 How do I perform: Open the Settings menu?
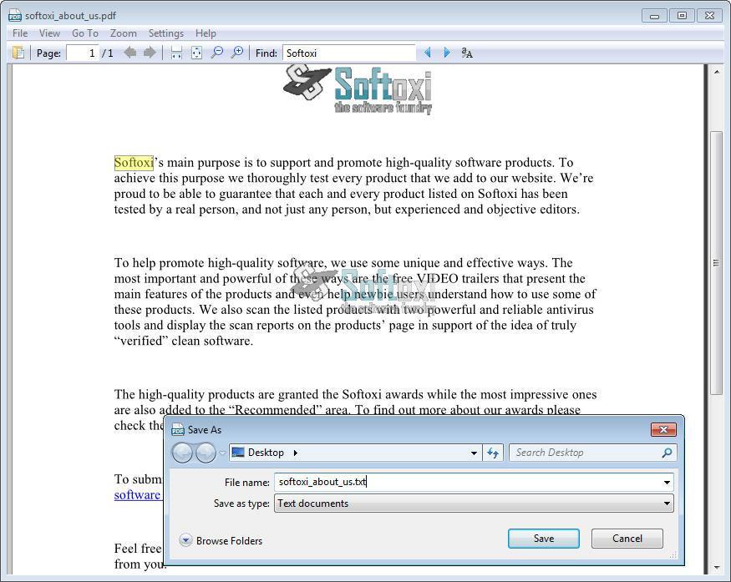tap(166, 33)
